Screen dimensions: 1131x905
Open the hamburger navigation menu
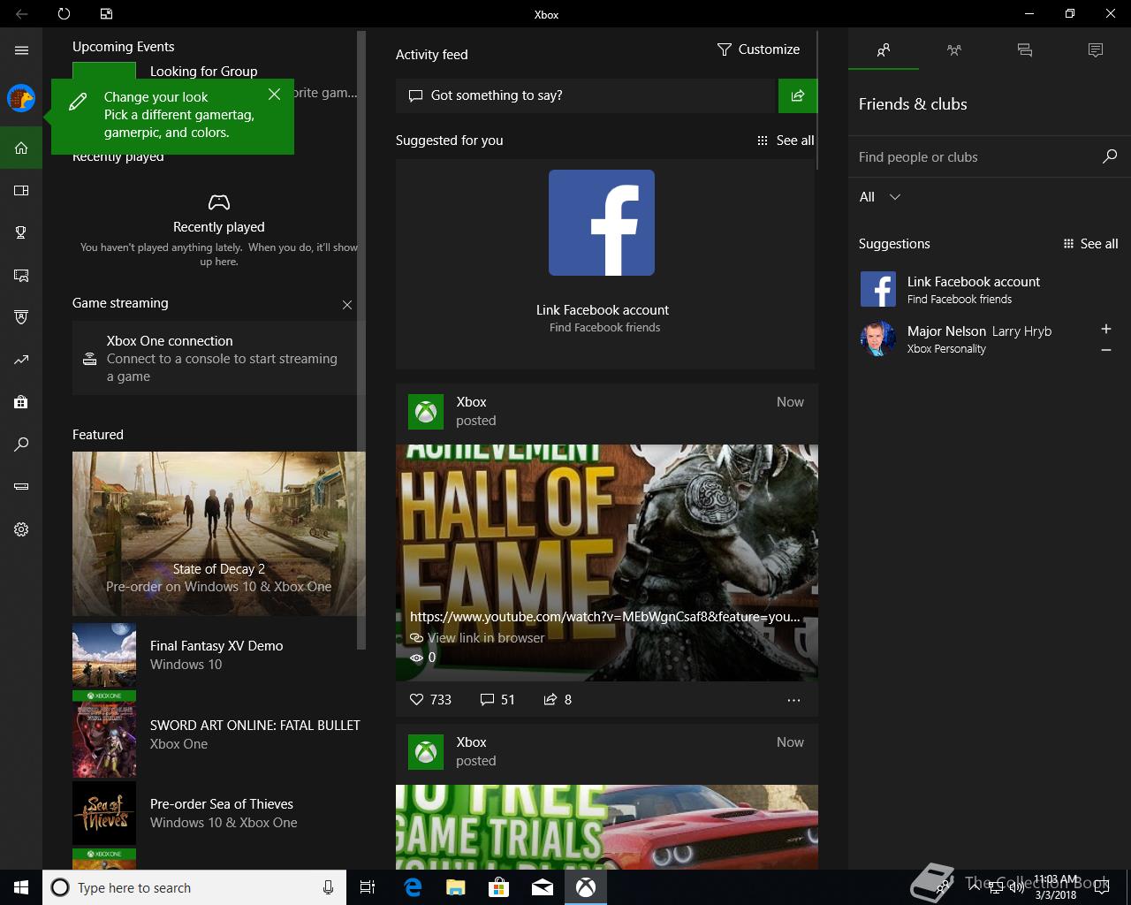(x=21, y=50)
